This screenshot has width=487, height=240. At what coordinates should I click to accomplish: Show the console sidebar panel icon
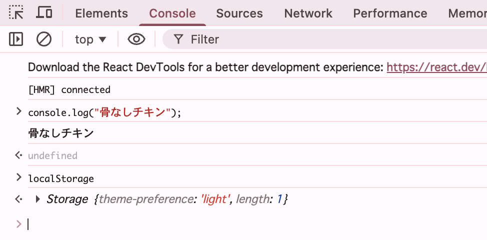(x=16, y=39)
